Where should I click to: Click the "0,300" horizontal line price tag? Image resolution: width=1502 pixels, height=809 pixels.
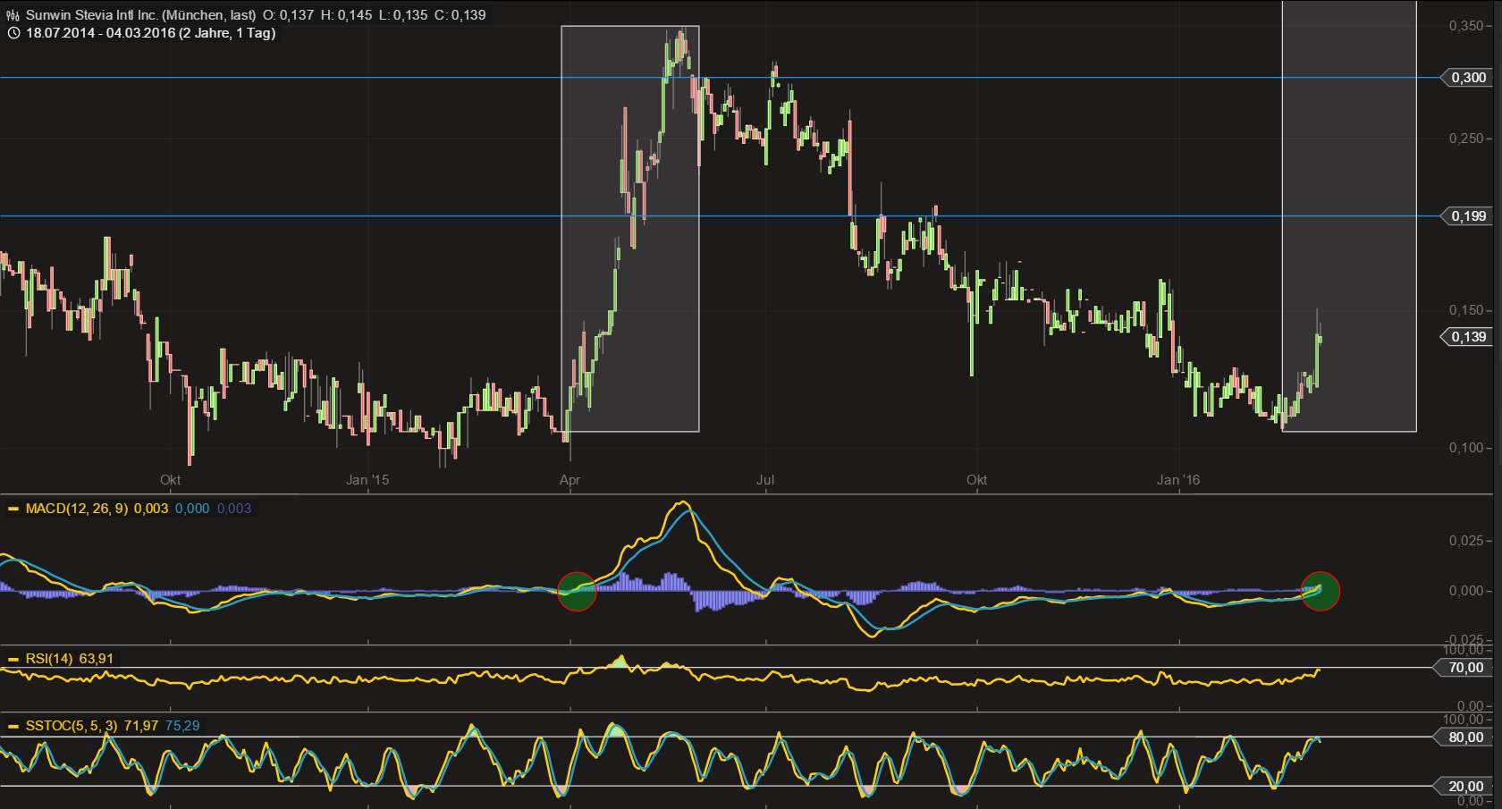point(1467,78)
